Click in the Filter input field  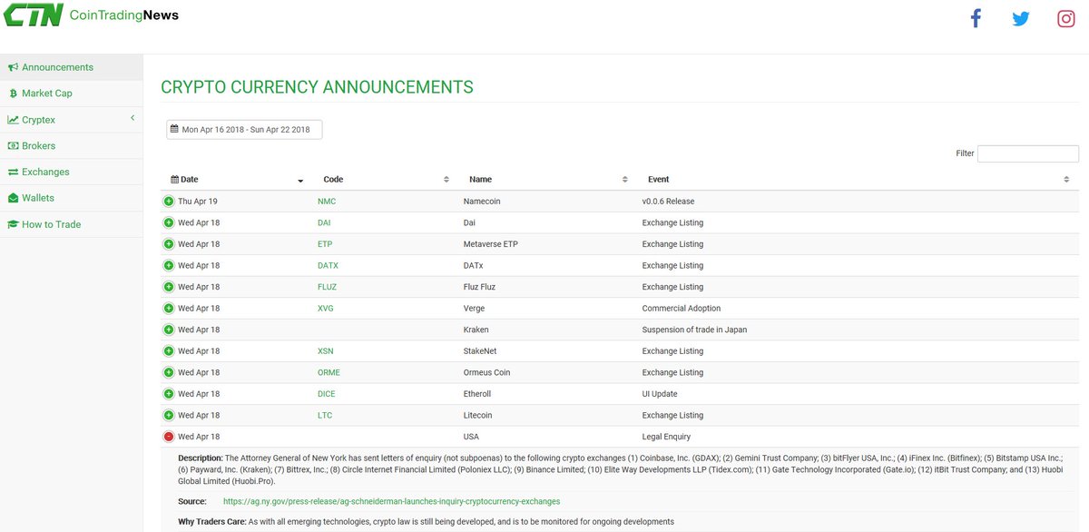(1028, 153)
